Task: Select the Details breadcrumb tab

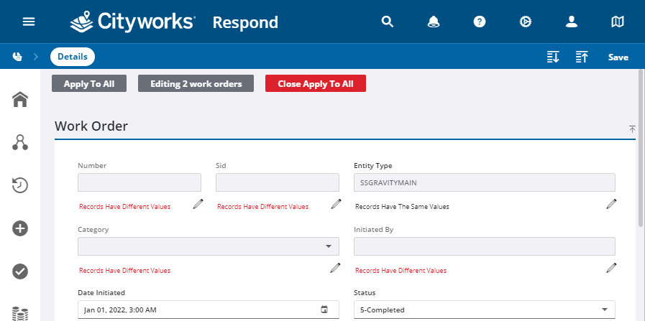Action: coord(72,57)
